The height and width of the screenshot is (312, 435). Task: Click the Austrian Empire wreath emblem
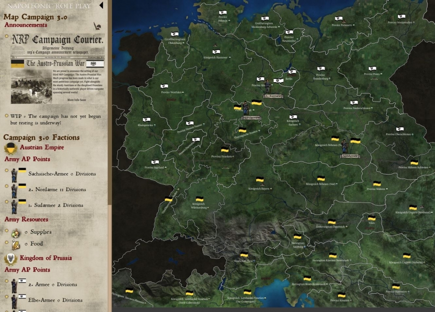click(x=10, y=148)
